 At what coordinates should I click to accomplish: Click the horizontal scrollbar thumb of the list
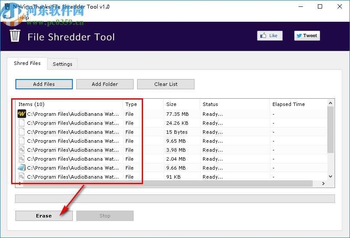[x=168, y=183]
